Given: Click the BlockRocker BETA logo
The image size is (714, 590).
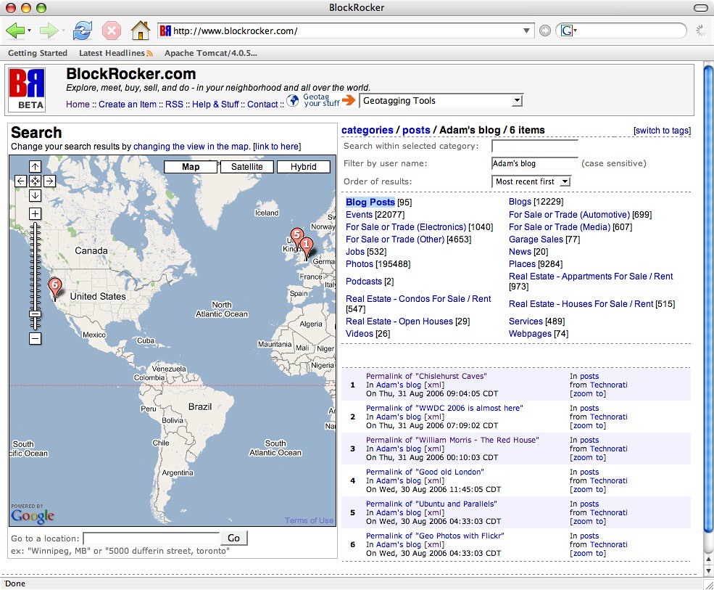Looking at the screenshot, I should click(x=28, y=89).
